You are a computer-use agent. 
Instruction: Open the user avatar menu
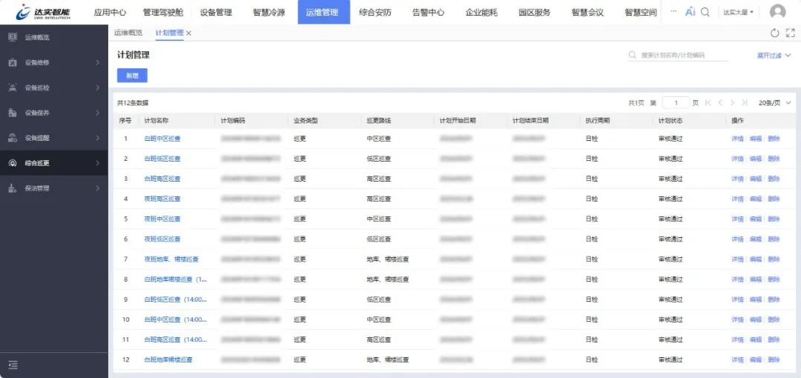tap(777, 12)
